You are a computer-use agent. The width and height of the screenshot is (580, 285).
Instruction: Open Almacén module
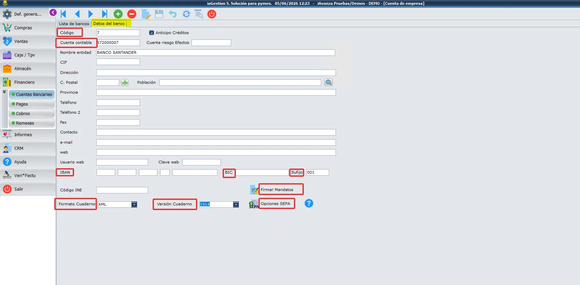[x=28, y=69]
